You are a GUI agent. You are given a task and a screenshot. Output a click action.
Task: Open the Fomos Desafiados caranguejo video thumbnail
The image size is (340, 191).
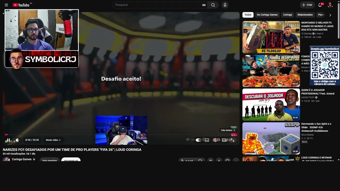pyautogui.click(x=271, y=71)
